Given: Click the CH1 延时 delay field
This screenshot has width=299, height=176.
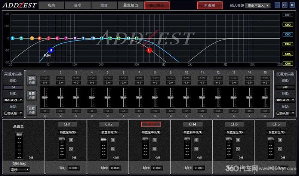Looking at the screenshot, I should (73, 168).
